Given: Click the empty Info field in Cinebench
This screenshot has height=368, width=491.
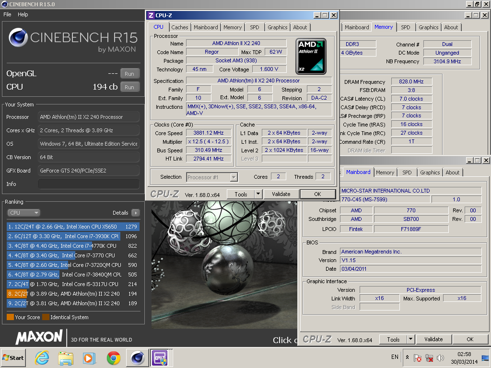Looking at the screenshot, I should click(89, 184).
